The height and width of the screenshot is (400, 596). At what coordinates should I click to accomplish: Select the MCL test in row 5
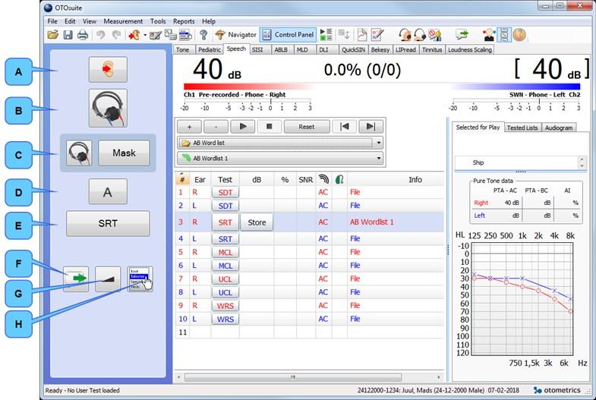pos(225,252)
